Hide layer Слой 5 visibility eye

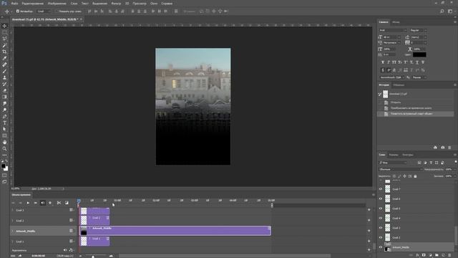[x=381, y=209]
